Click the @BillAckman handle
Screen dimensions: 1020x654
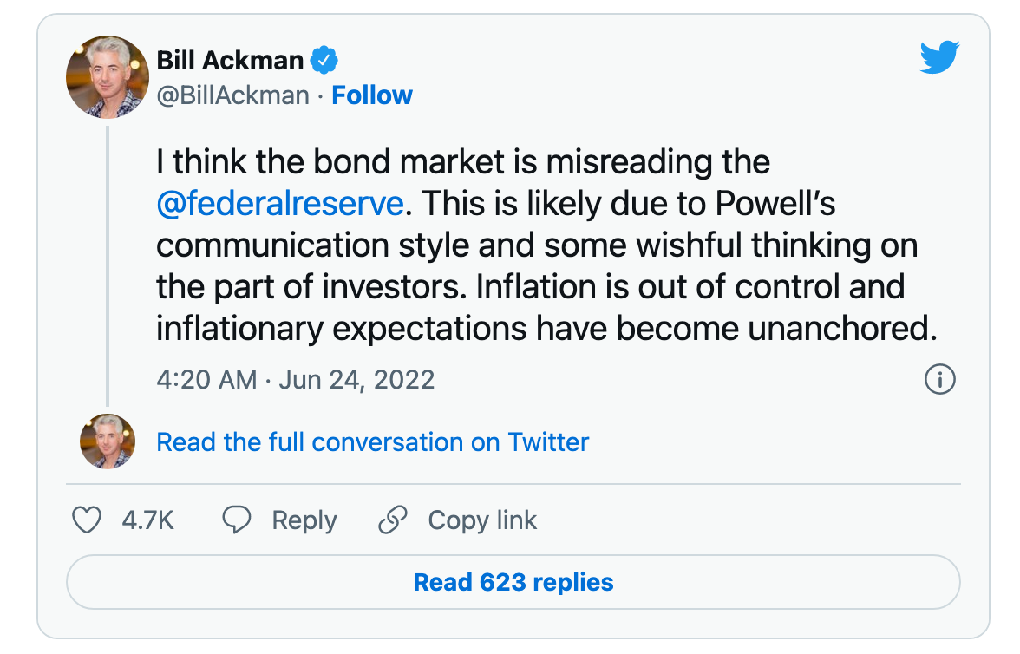(x=232, y=95)
